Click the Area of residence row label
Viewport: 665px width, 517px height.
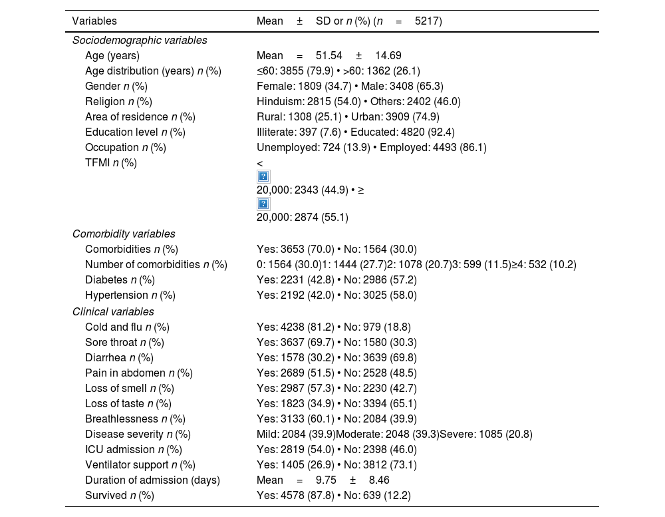(x=140, y=117)
